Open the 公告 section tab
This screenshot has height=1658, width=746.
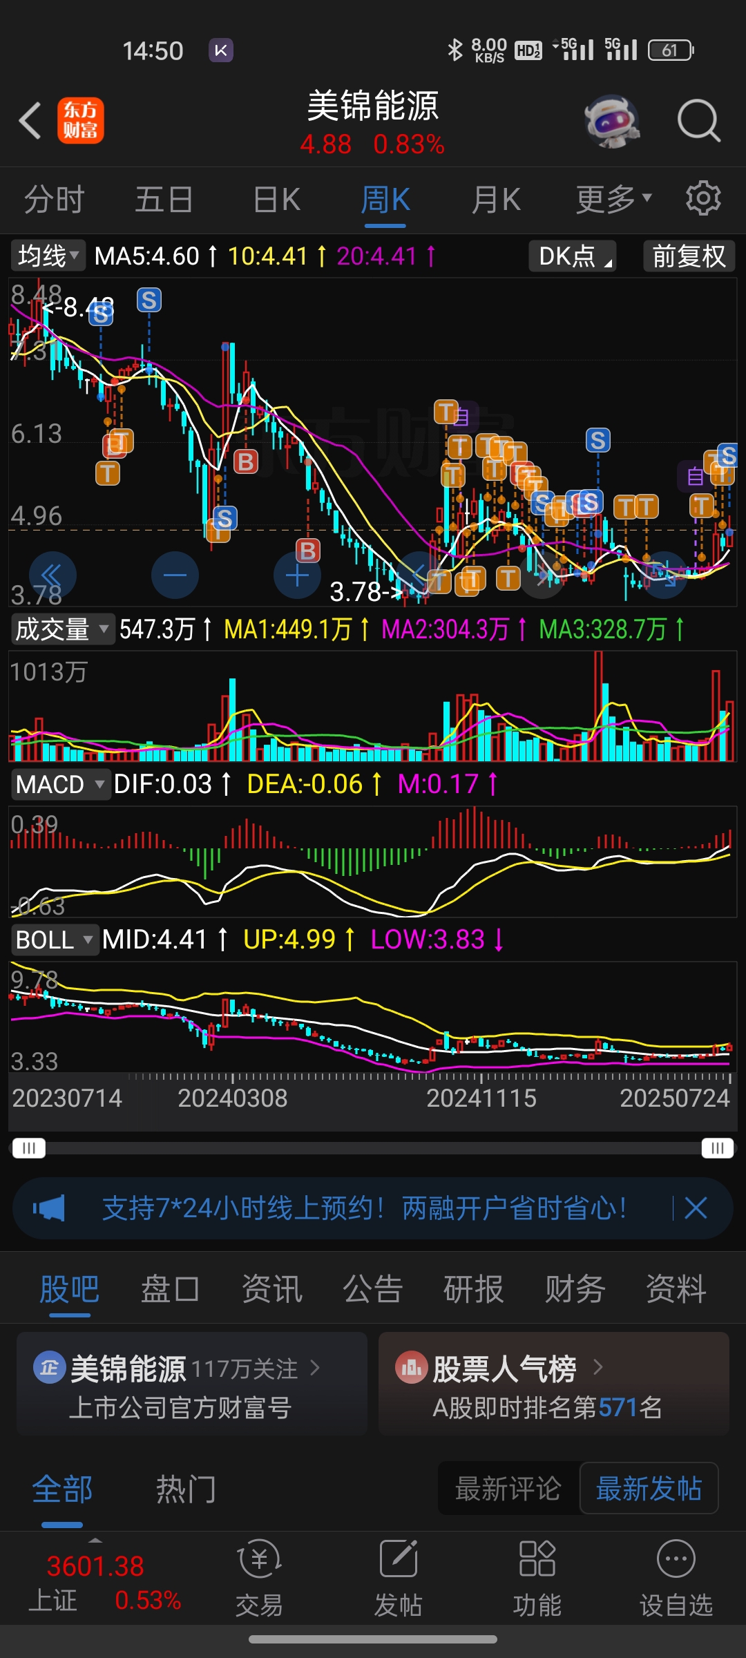373,1289
